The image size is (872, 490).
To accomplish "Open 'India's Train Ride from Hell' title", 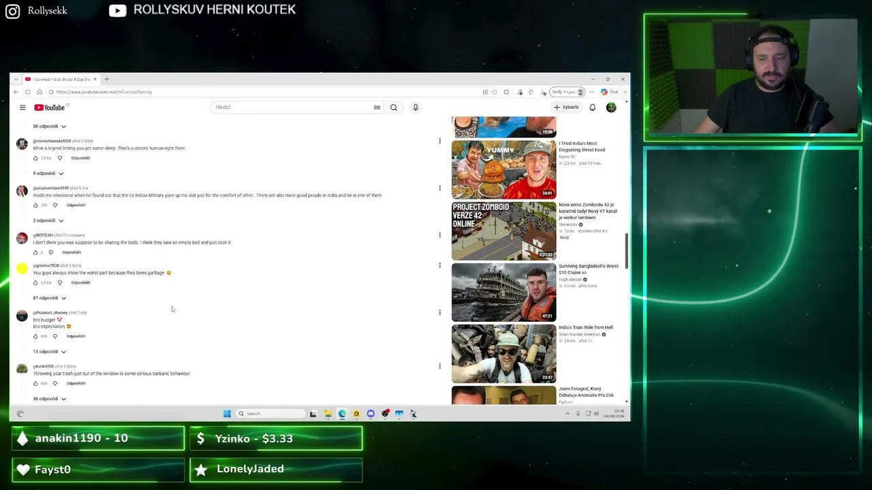I will click(586, 327).
